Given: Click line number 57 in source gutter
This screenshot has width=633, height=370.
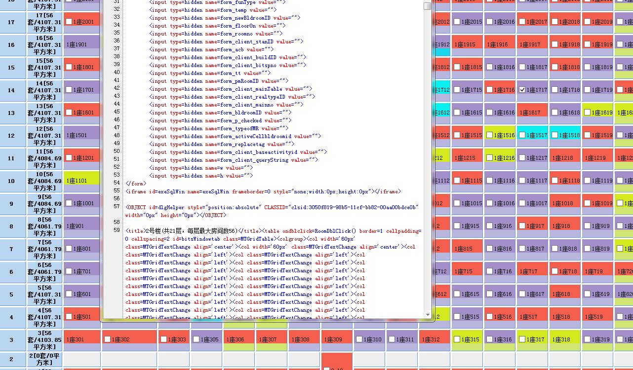Looking at the screenshot, I should click(117, 207).
